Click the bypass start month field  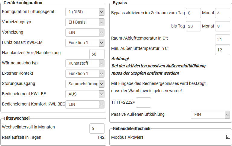pyautogui.click(x=223, y=13)
